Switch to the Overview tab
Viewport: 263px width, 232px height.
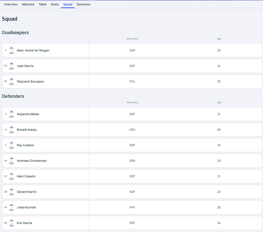11,4
